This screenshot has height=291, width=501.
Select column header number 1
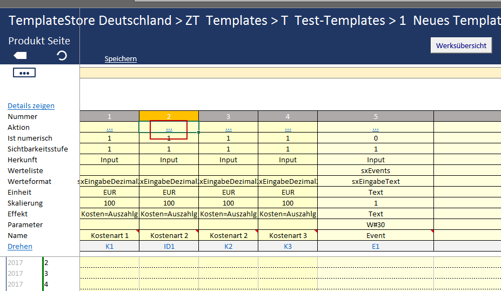(x=110, y=116)
